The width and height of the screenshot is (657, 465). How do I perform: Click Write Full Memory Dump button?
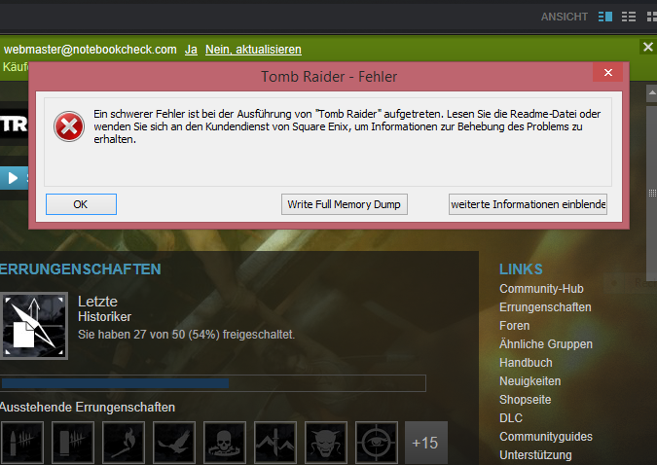tap(344, 204)
